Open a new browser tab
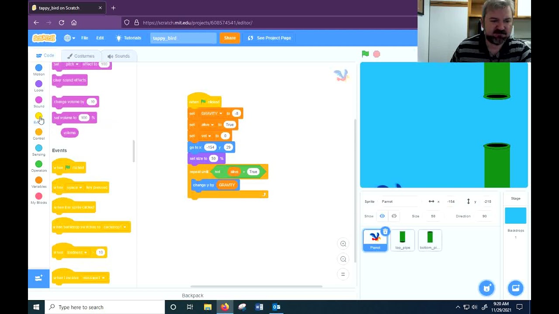559x314 pixels. pos(113,8)
